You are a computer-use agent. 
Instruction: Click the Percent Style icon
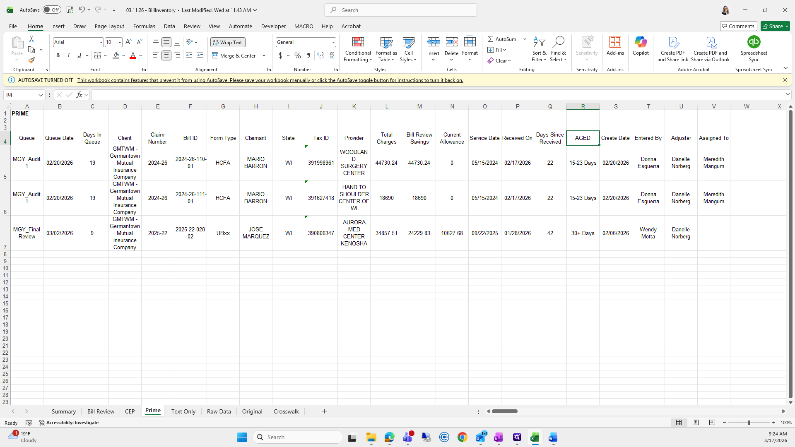pos(298,55)
